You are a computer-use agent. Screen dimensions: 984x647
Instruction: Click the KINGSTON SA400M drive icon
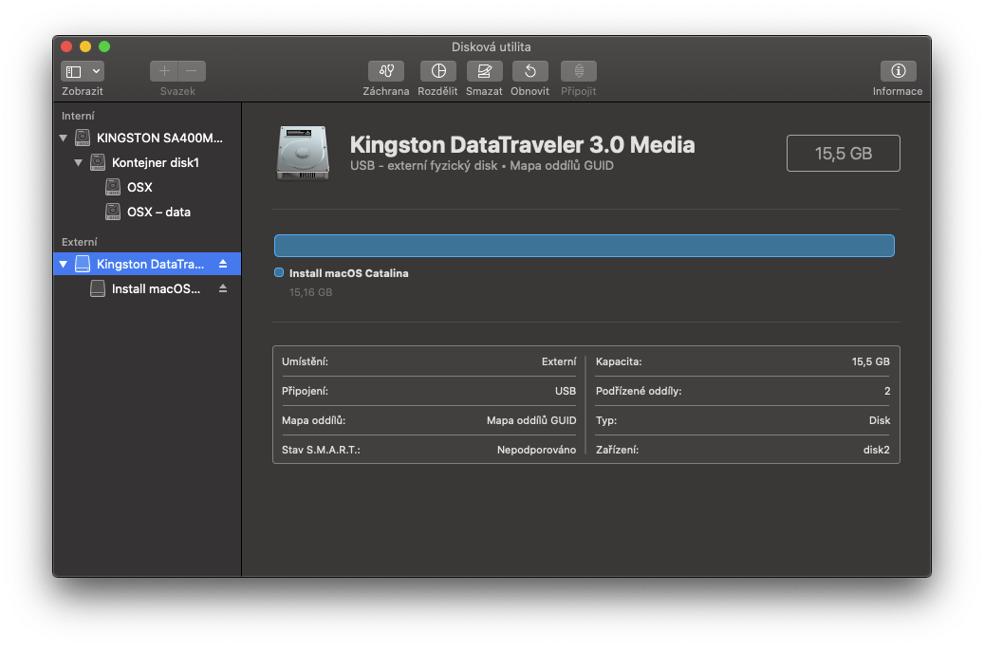tap(83, 139)
